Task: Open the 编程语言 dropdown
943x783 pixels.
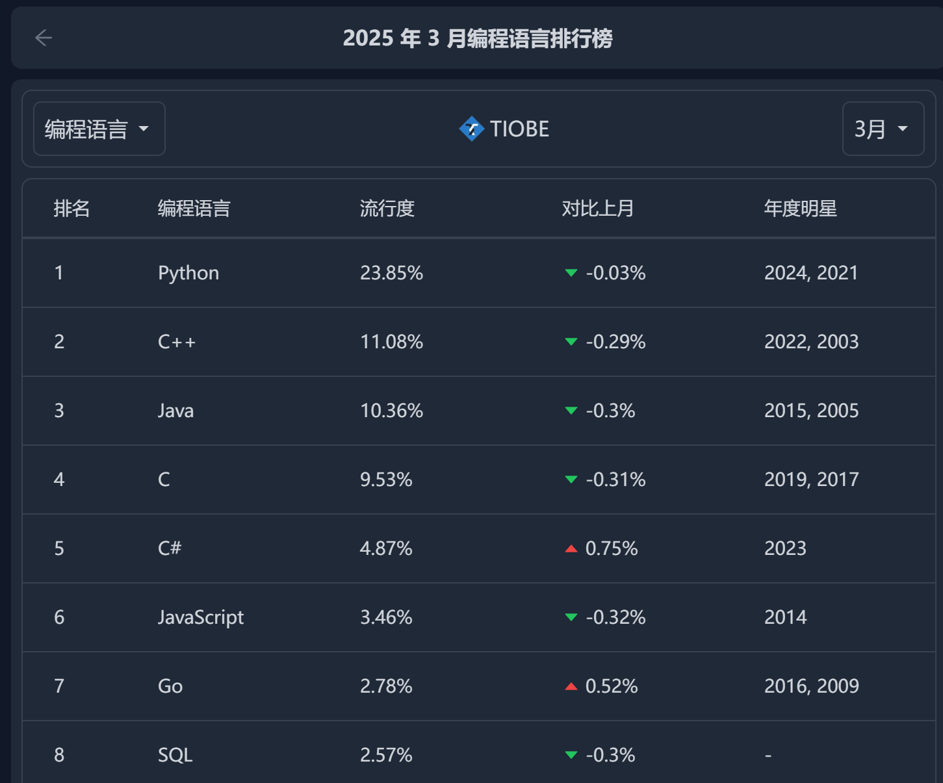Action: tap(99, 129)
